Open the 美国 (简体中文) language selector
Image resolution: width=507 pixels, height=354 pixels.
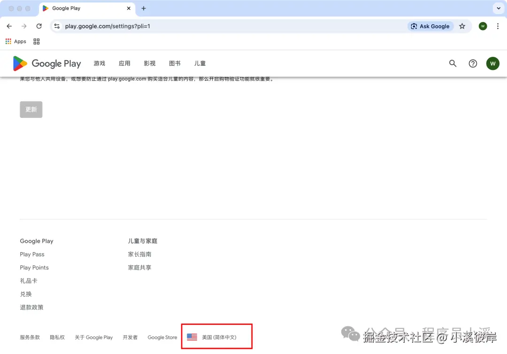click(216, 337)
